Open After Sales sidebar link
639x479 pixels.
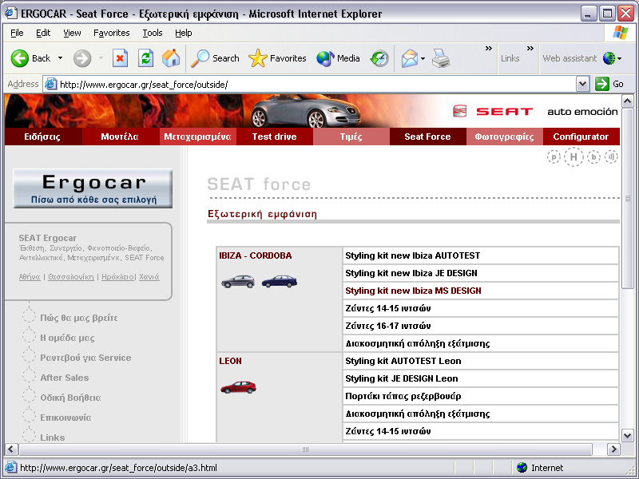click(x=65, y=378)
